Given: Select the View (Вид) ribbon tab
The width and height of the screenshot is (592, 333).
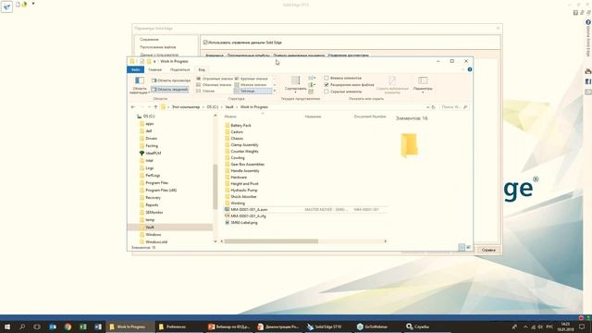Looking at the screenshot, I should tap(202, 70).
